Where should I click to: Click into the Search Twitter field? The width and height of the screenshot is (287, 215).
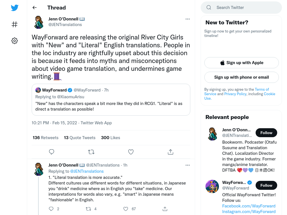click(x=241, y=8)
